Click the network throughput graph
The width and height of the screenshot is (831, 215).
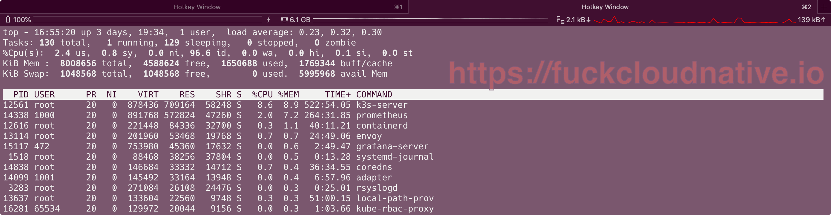[694, 20]
